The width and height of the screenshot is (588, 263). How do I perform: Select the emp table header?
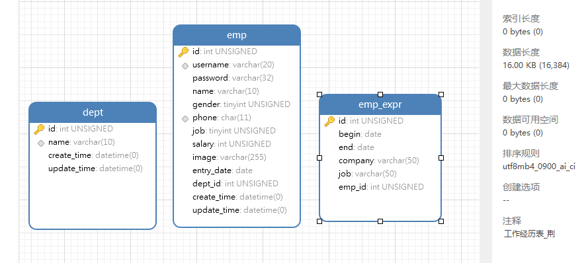point(237,35)
